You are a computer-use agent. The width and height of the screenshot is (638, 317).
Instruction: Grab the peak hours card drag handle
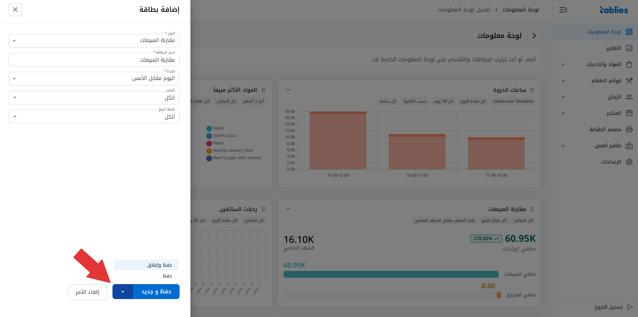[x=532, y=90]
